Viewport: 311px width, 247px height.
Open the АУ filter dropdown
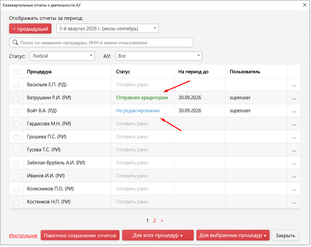(x=159, y=56)
